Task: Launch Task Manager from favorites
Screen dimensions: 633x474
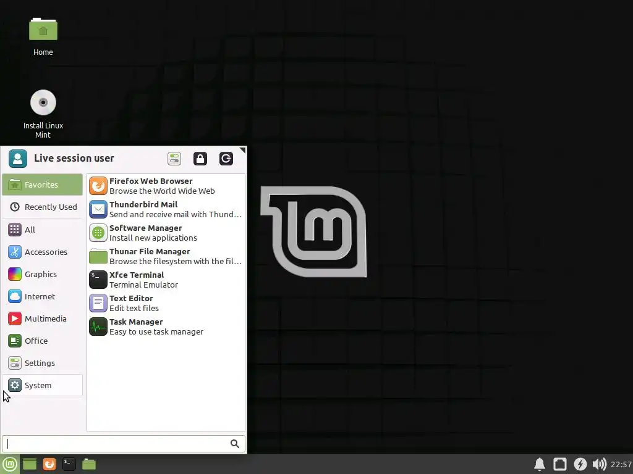Action: tap(166, 326)
